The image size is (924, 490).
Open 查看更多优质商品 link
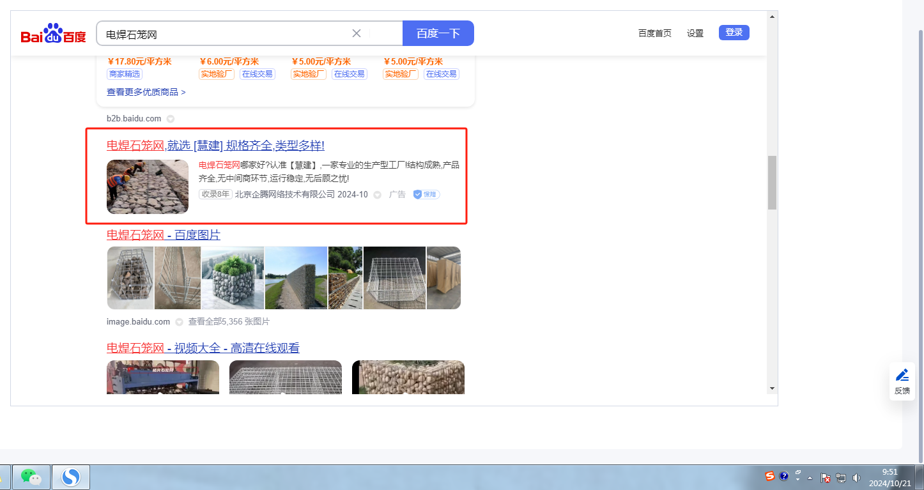tap(146, 92)
